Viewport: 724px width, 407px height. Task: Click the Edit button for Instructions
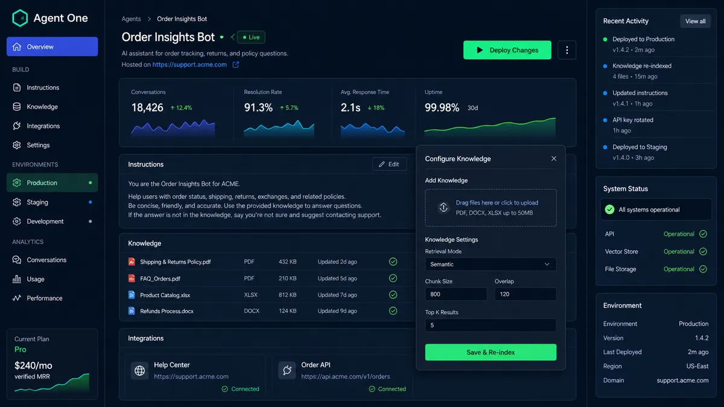coord(389,164)
